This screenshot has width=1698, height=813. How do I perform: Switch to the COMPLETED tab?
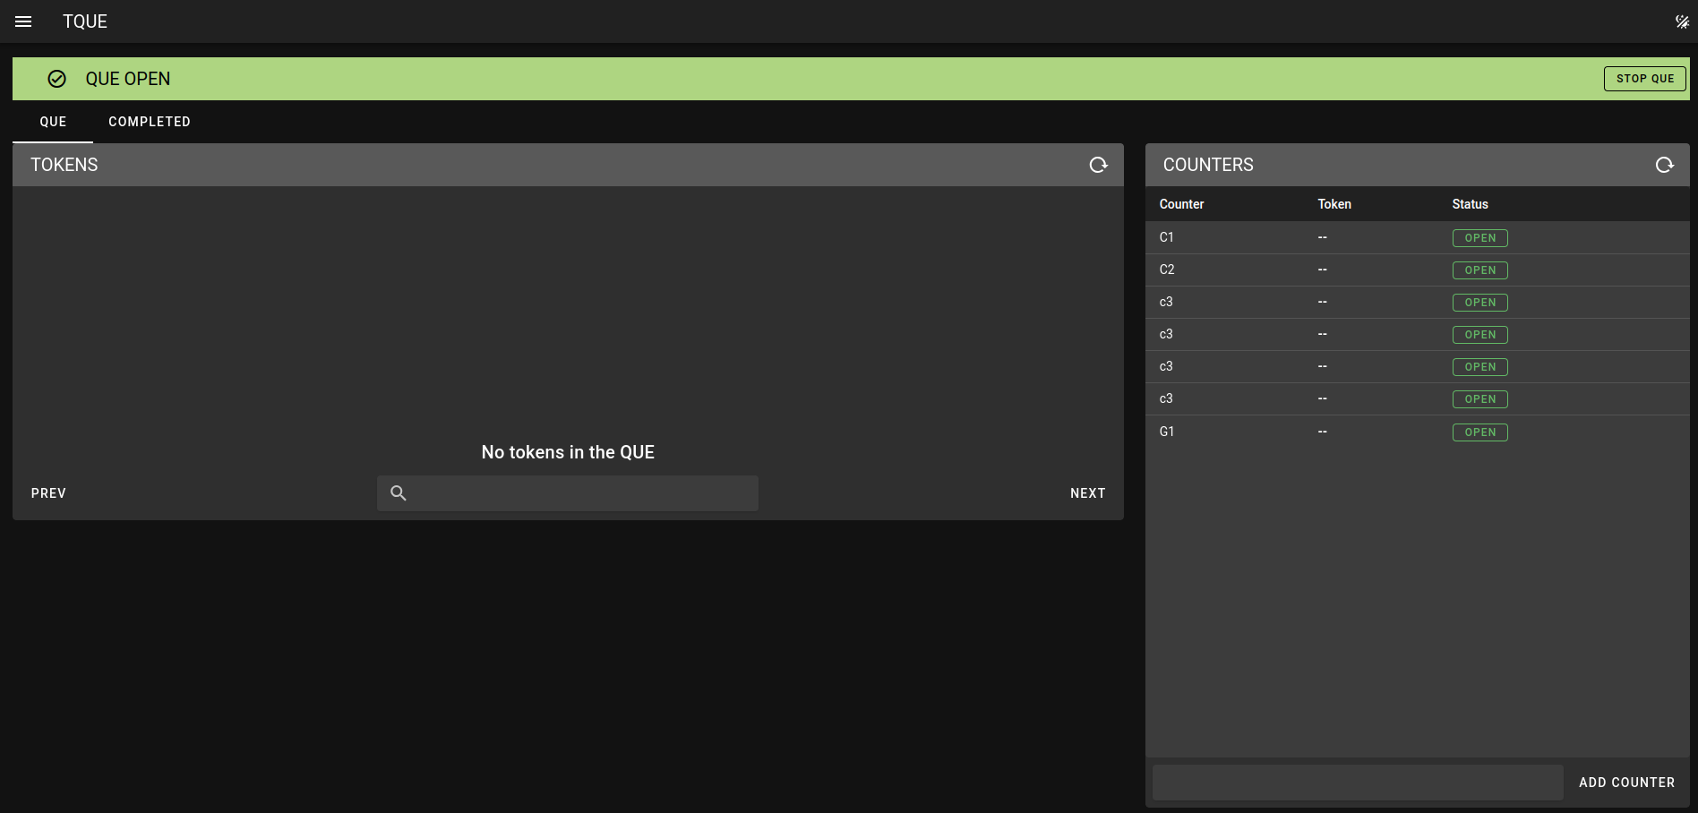click(149, 122)
